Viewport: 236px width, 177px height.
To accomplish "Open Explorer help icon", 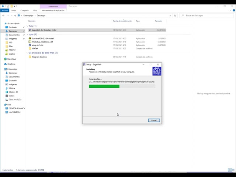I will (x=234, y=10).
